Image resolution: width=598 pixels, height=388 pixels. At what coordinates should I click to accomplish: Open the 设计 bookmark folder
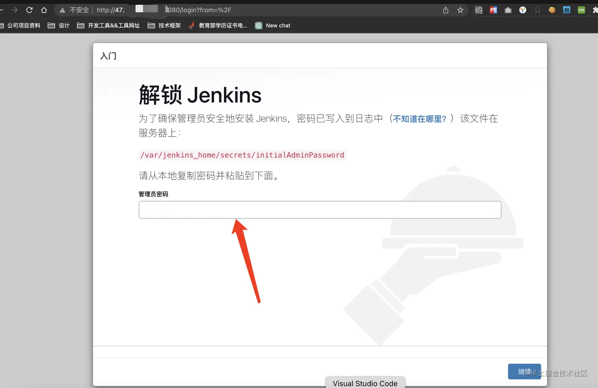59,25
